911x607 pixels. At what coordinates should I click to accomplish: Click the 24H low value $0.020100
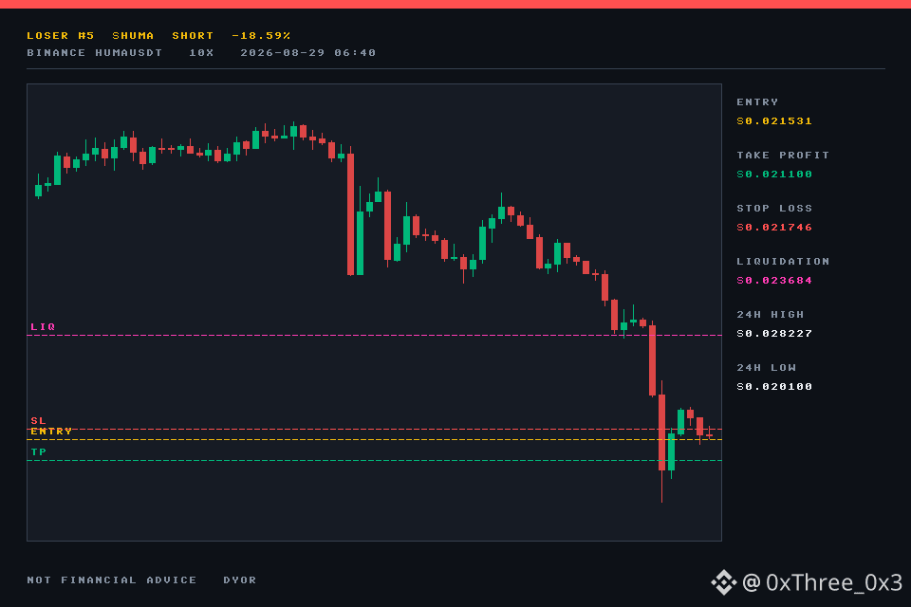[774, 387]
